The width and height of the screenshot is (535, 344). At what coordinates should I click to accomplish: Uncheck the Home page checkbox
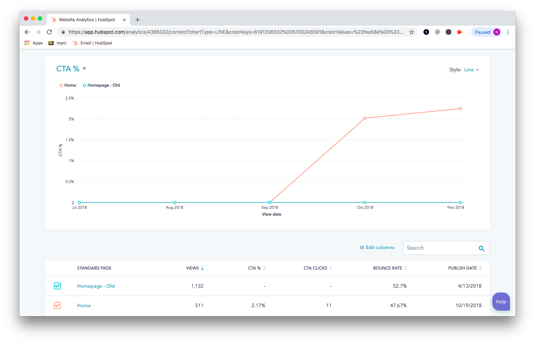(x=57, y=305)
